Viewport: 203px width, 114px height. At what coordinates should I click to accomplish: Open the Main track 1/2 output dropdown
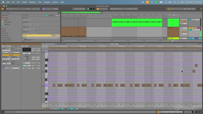(x=184, y=38)
